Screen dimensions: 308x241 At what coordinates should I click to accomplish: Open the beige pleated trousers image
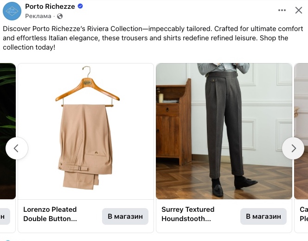(86, 131)
